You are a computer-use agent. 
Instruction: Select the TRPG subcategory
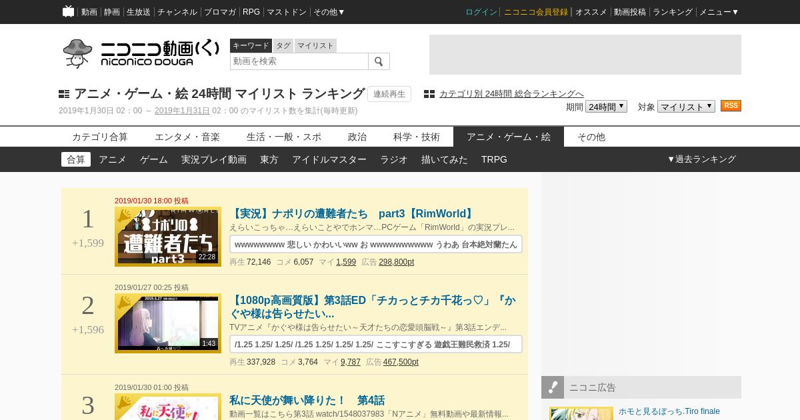point(494,159)
